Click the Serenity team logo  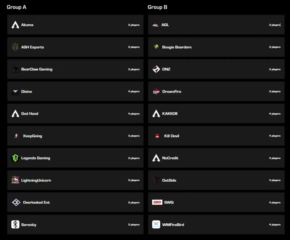point(15,224)
